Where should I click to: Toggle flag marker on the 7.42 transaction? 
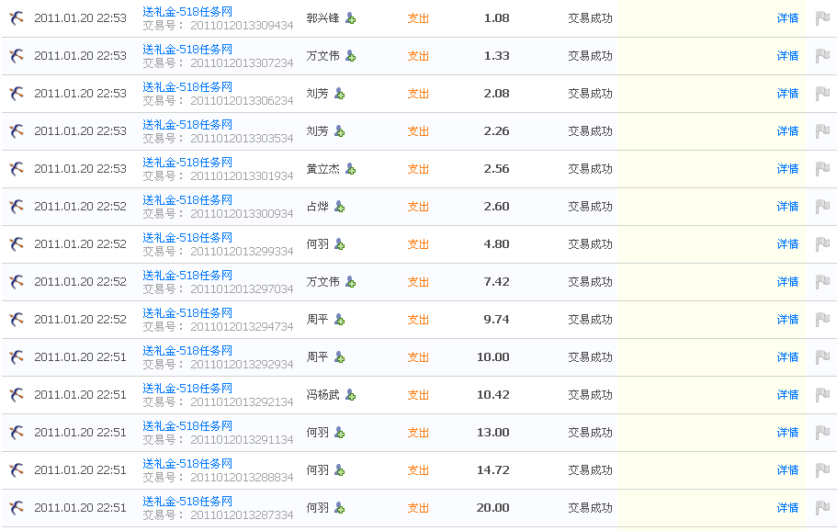[x=822, y=282]
